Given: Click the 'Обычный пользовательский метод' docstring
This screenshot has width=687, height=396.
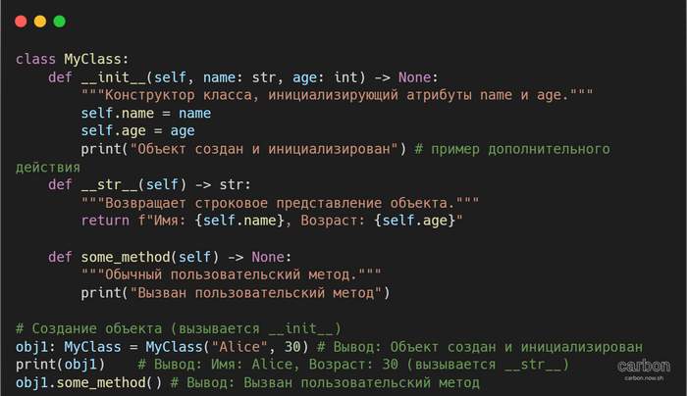Looking at the screenshot, I should [232, 274].
